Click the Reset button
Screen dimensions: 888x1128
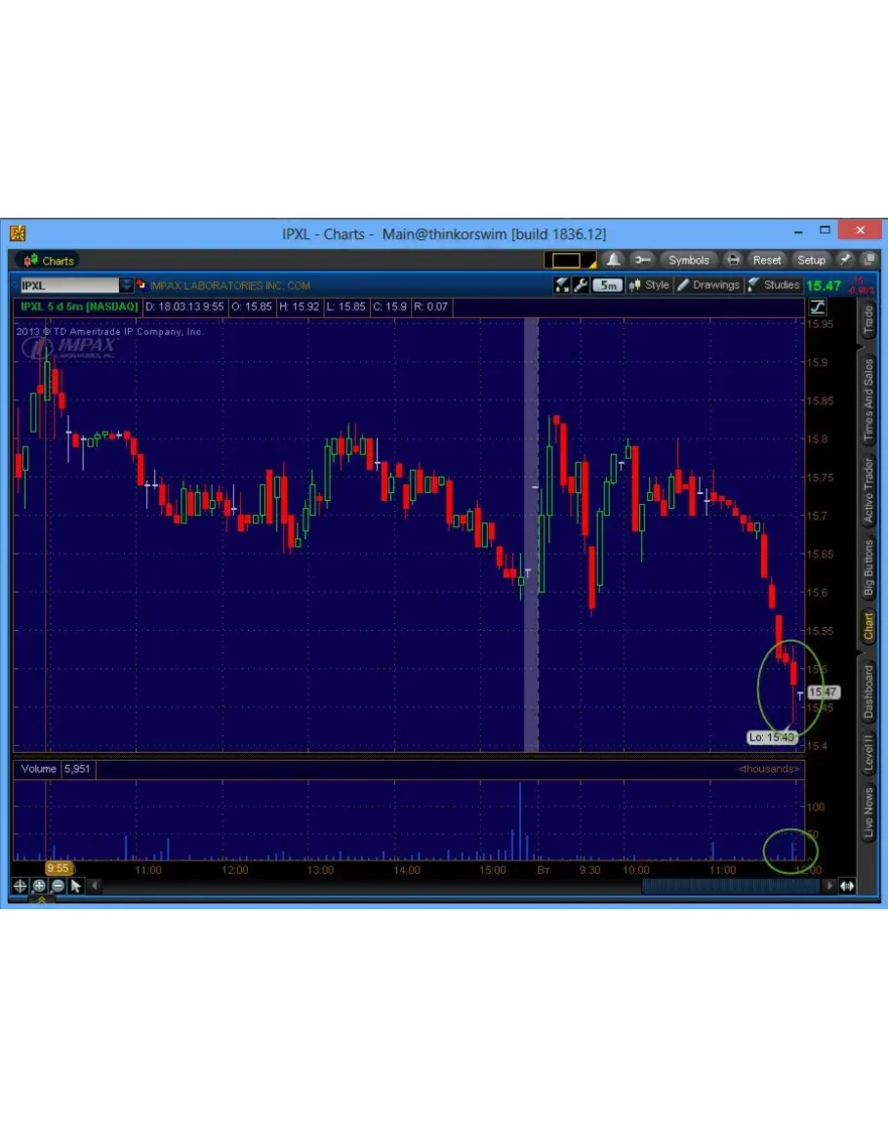tap(767, 260)
